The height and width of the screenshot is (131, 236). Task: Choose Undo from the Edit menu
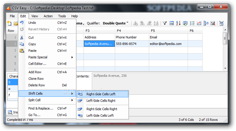[x=47, y=23]
